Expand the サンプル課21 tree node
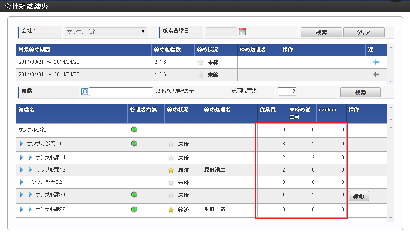Image resolution: width=410 pixels, height=239 pixels. 30,195
